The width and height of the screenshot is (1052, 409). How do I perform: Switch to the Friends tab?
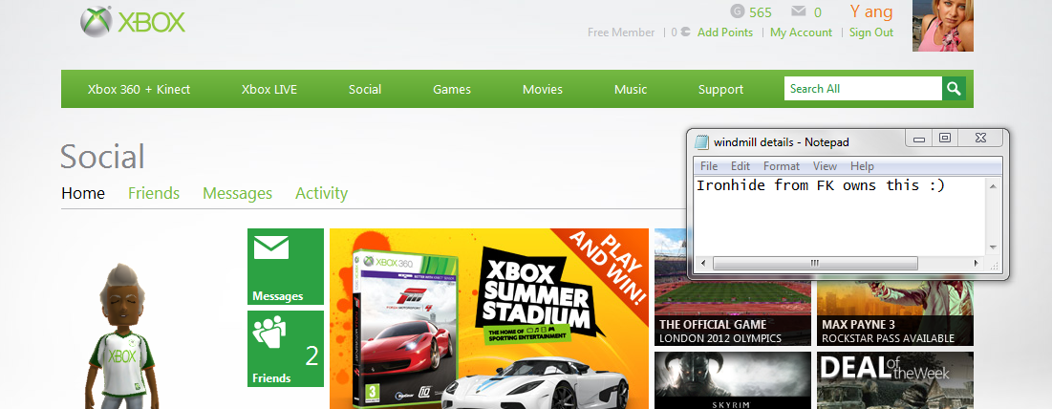154,193
